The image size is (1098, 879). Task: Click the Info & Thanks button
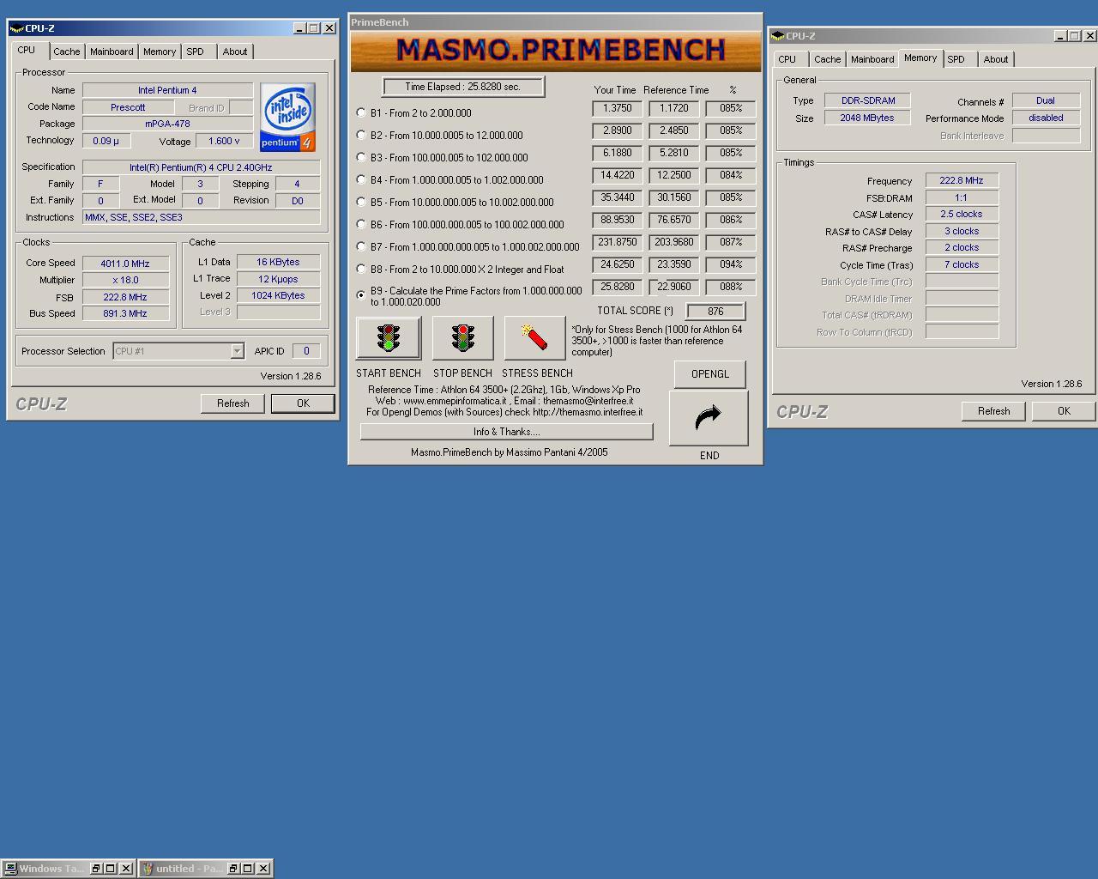click(x=506, y=432)
